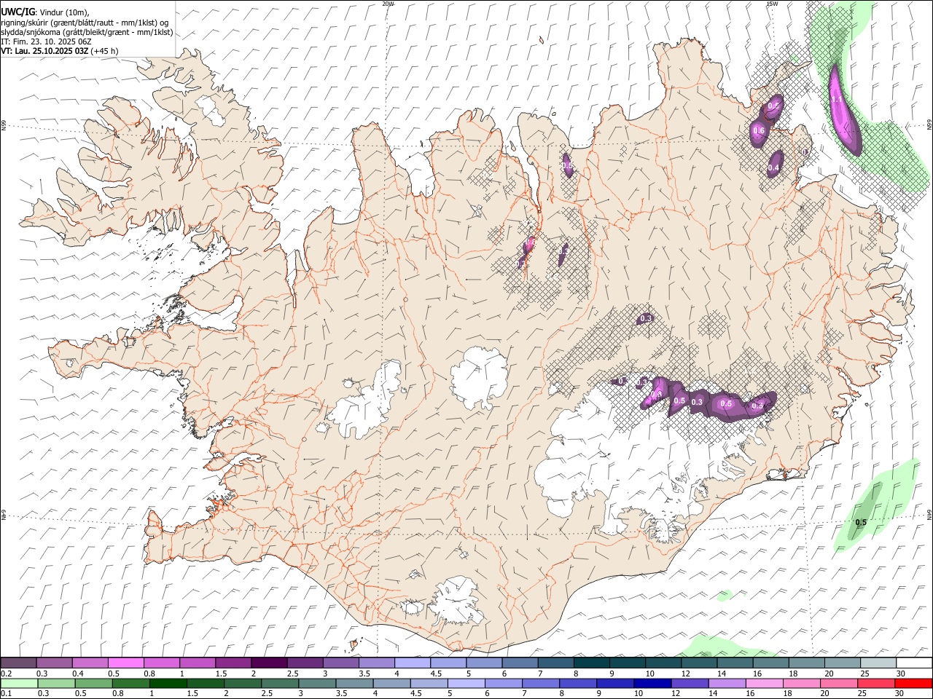Pick upper legend swatch between 14 and 16
Image resolution: width=933 pixels, height=699 pixels.
(735, 663)
